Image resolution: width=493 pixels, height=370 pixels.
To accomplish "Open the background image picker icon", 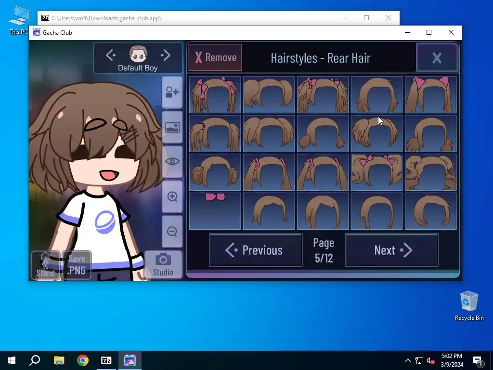I will 172,127.
